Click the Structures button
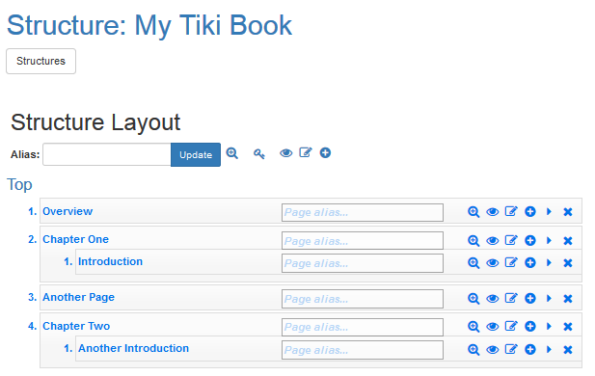The height and width of the screenshot is (376, 595). (x=41, y=61)
